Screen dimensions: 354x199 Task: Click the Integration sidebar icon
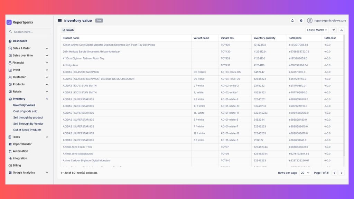pyautogui.click(x=10, y=158)
